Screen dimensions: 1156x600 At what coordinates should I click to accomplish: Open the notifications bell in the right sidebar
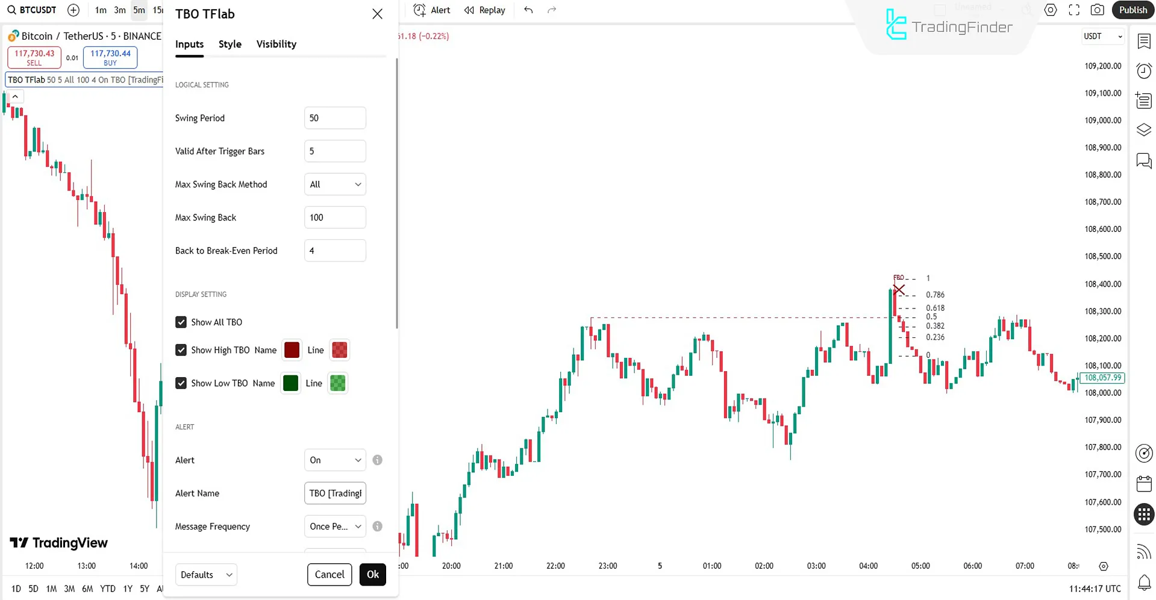(x=1144, y=583)
